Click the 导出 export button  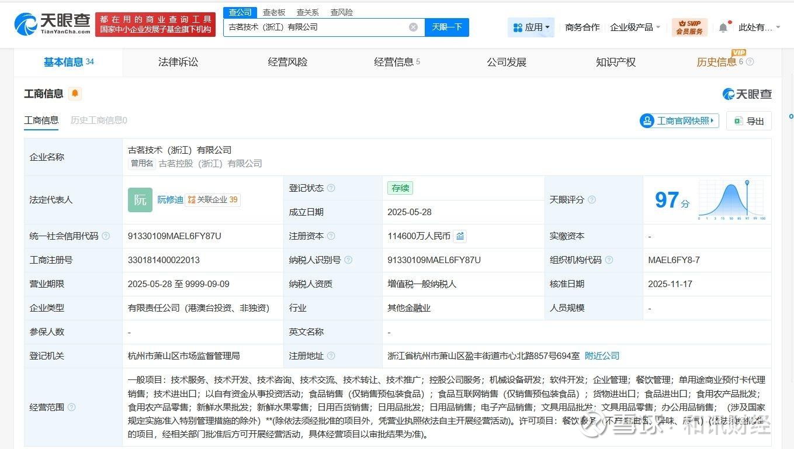click(749, 121)
